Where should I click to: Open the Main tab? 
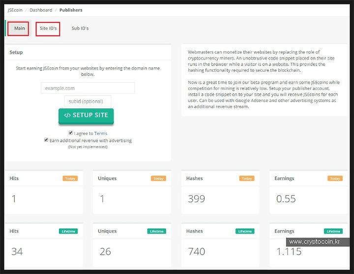18,28
